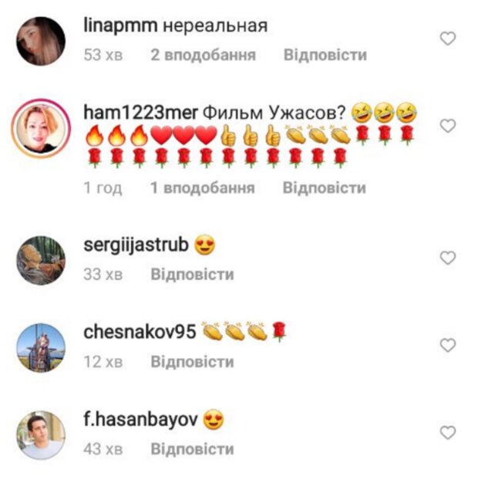The height and width of the screenshot is (480, 478).
Task: Open sergiijastrub's profile avatar
Action: pos(41,260)
